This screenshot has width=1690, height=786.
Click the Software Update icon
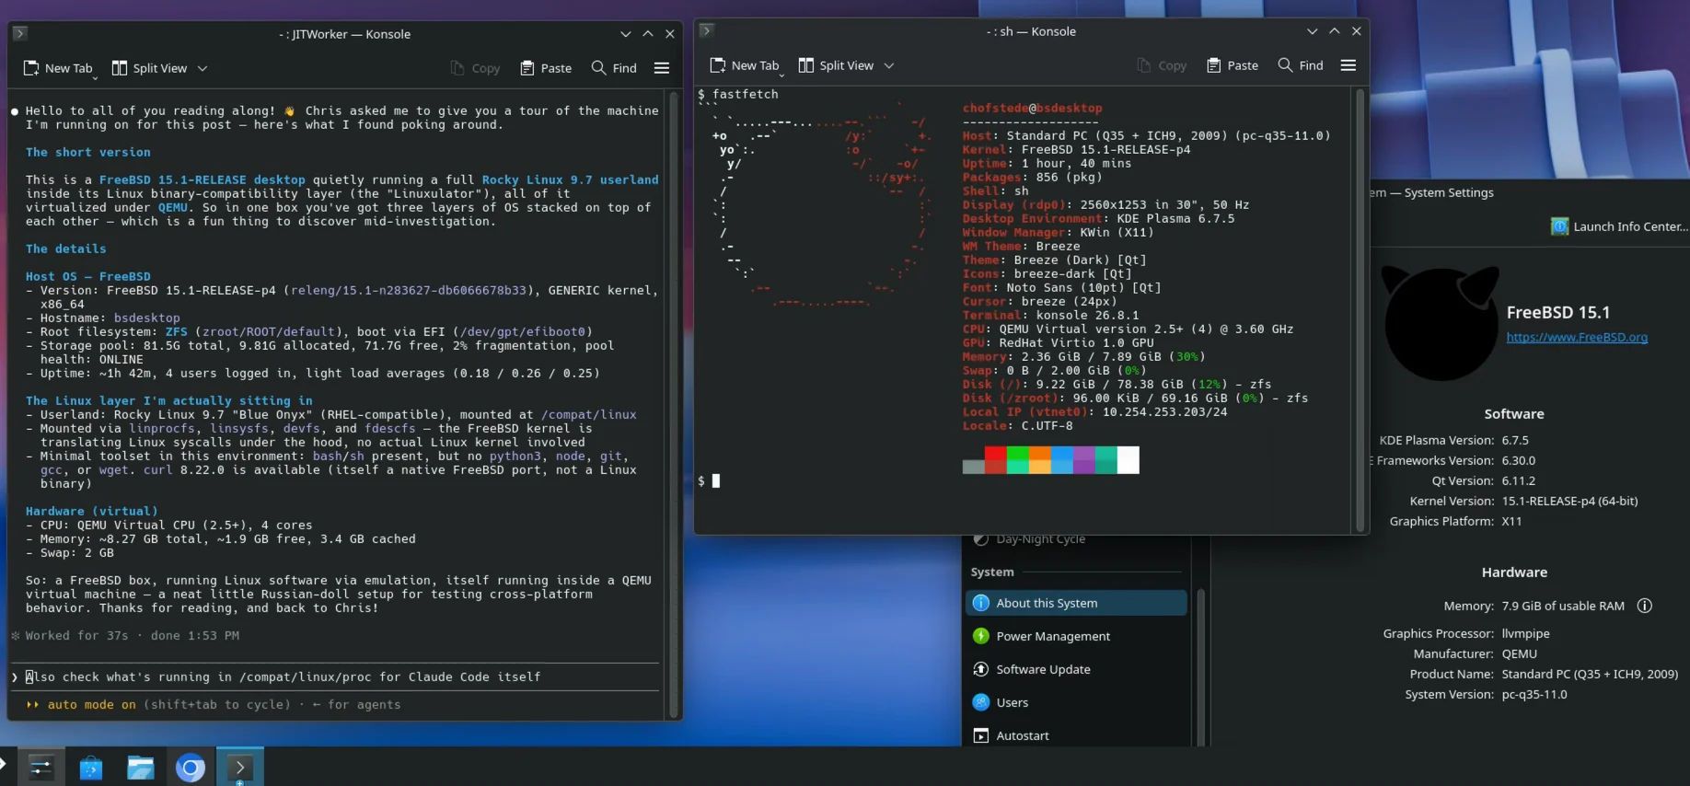(980, 669)
